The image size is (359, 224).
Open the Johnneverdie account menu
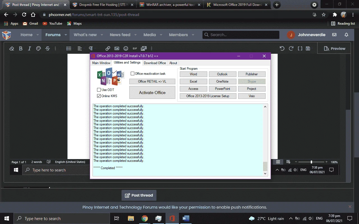(x=306, y=35)
